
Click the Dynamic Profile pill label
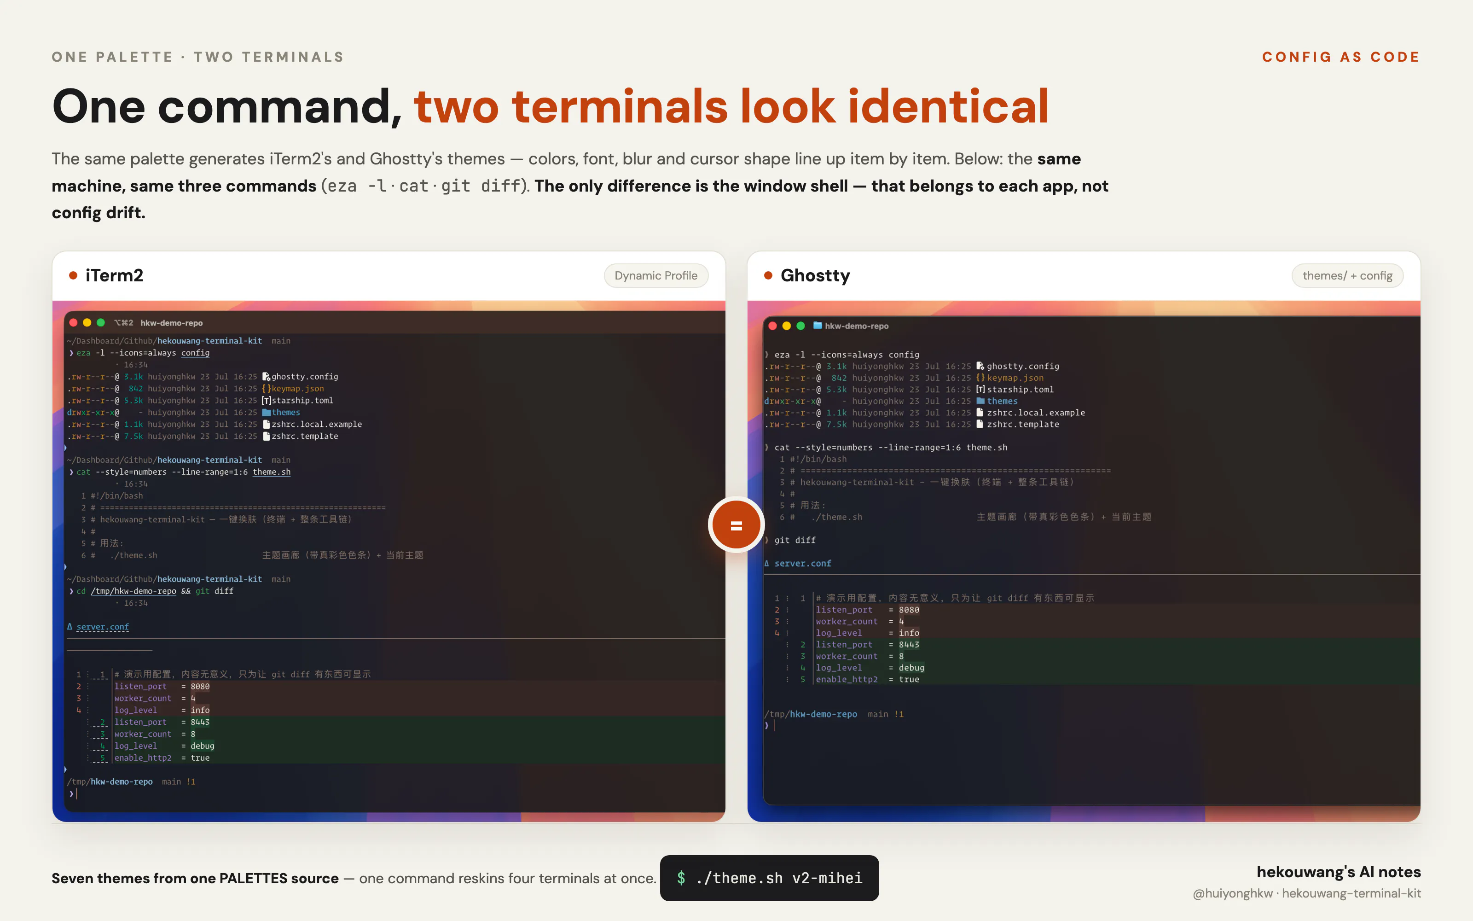pyautogui.click(x=655, y=275)
